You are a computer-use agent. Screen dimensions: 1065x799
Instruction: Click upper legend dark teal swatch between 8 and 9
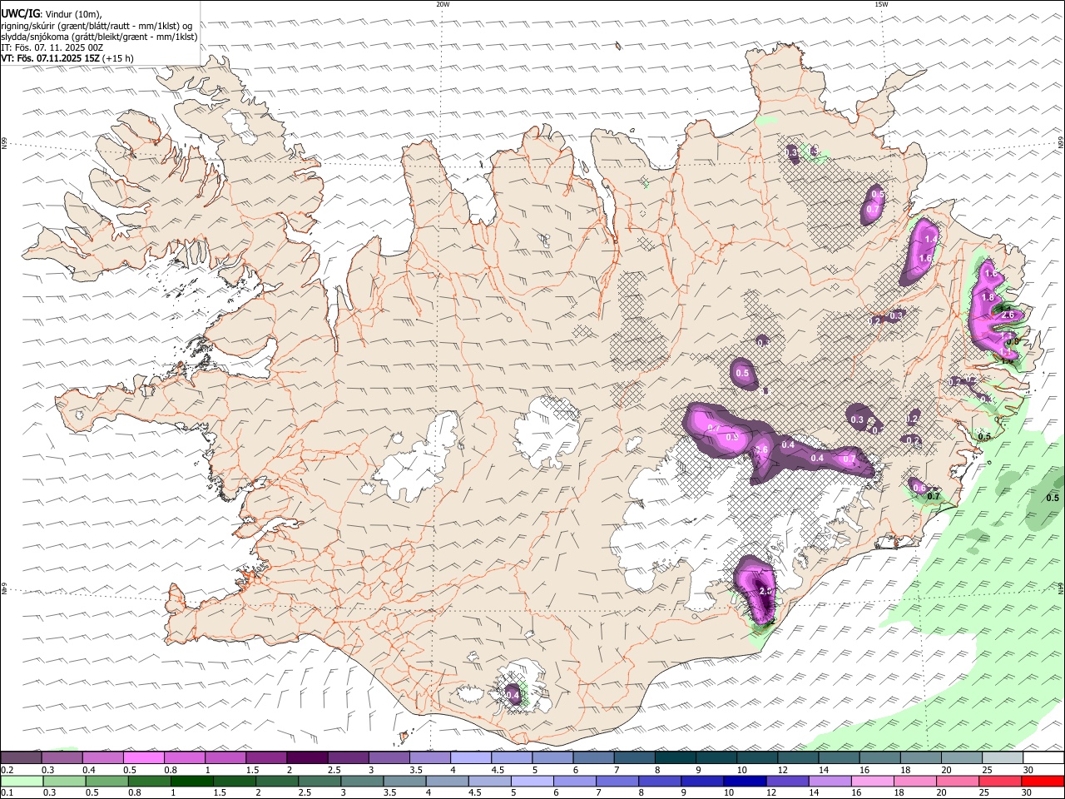click(675, 757)
